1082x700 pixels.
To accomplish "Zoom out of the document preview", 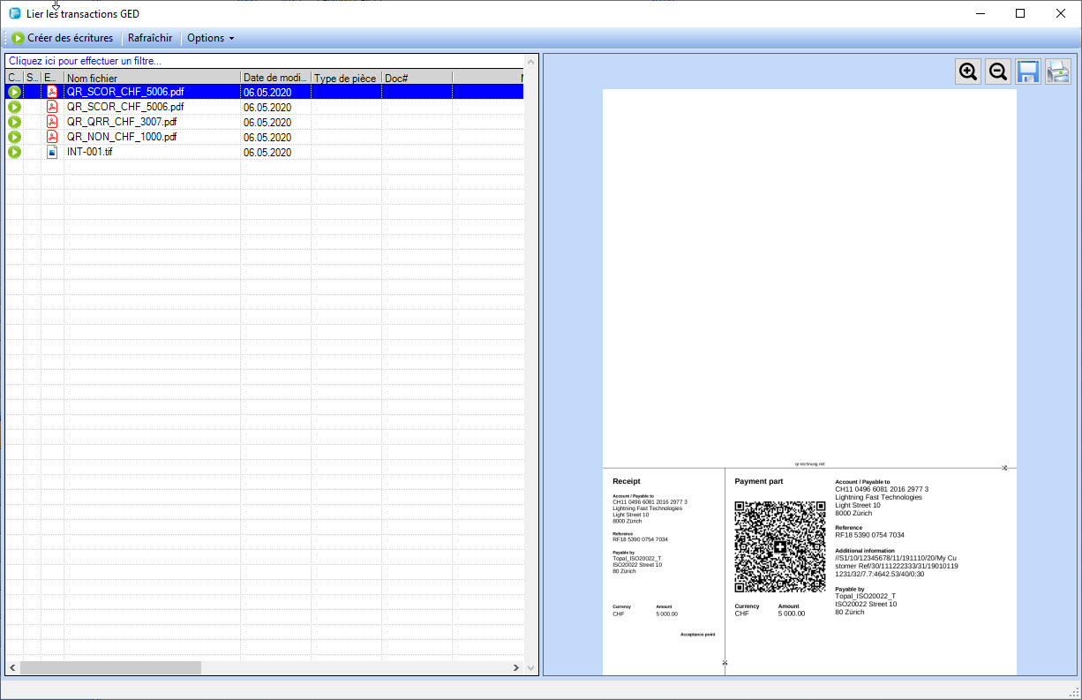I will (x=998, y=72).
